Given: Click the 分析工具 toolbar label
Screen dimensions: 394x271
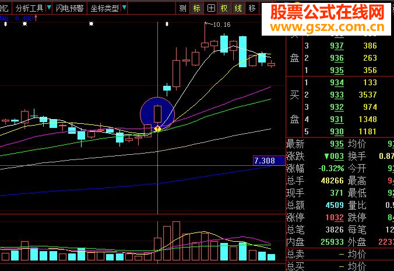Looking at the screenshot, I should (x=30, y=8).
